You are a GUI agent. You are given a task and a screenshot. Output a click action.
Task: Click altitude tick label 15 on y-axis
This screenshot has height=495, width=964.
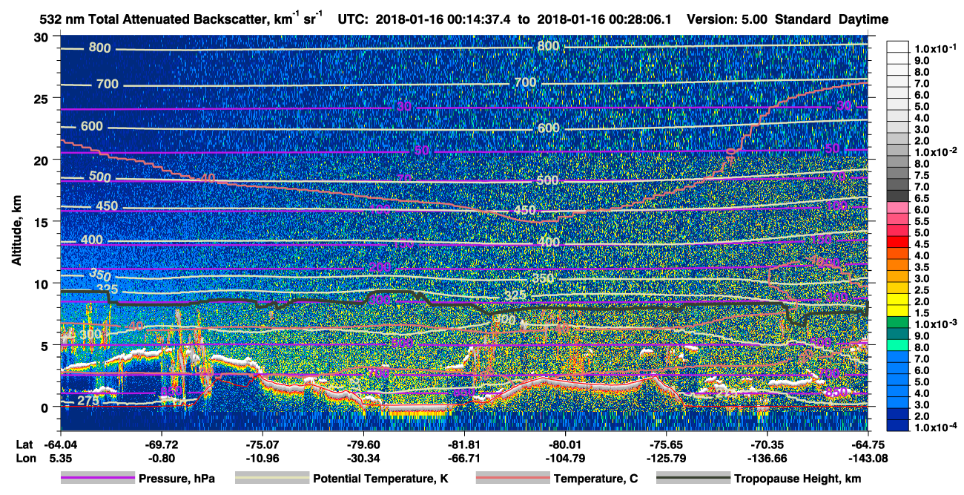click(43, 221)
